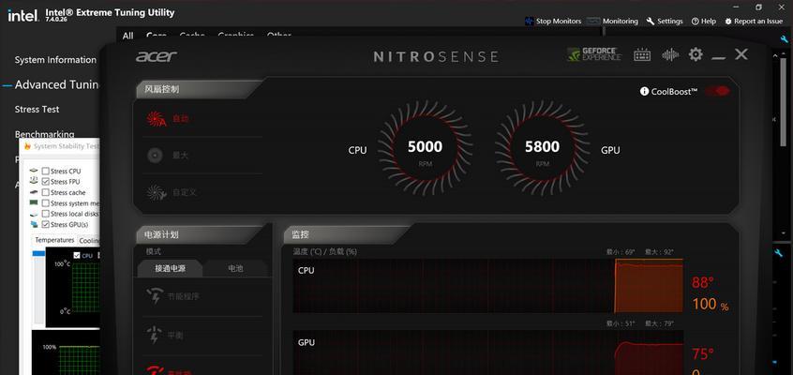Image resolution: width=793 pixels, height=375 pixels.
Task: Choose the balanced power plan icon (平衡)
Action: point(154,335)
